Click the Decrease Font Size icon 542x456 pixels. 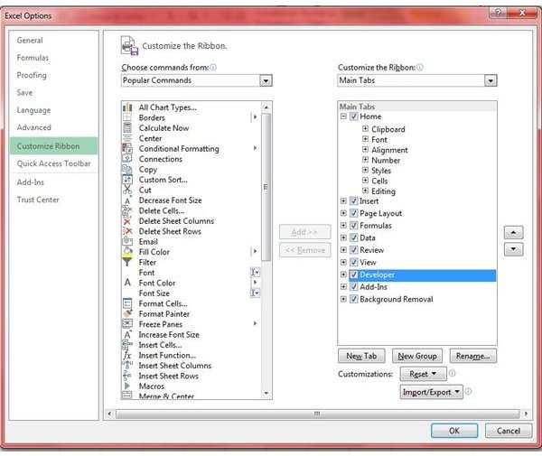pos(127,200)
